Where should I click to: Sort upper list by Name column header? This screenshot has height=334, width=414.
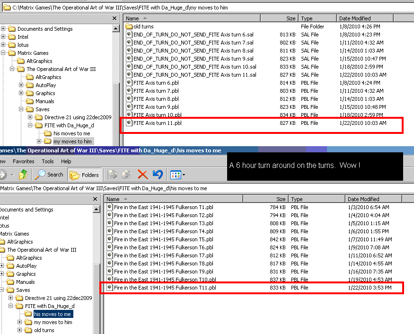(192, 18)
